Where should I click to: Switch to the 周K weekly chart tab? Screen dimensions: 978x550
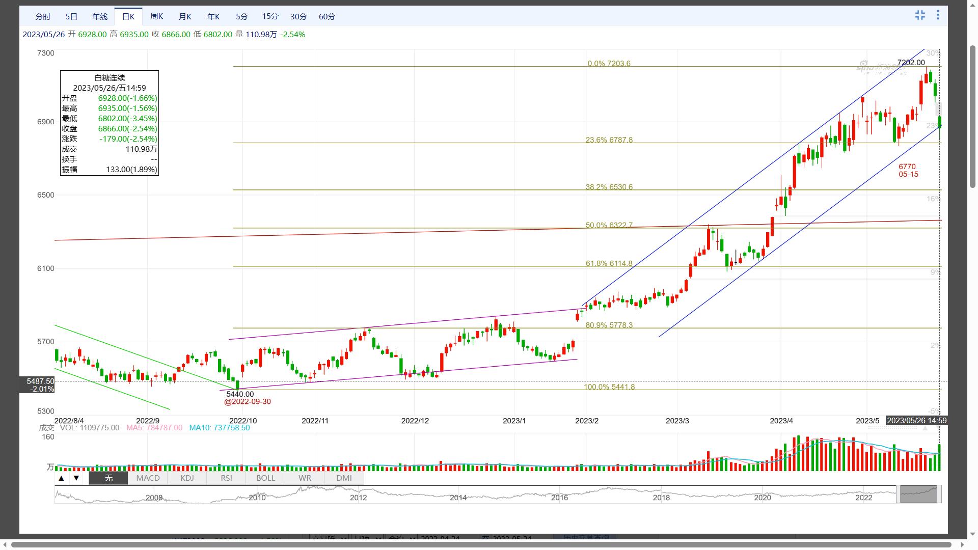point(157,16)
